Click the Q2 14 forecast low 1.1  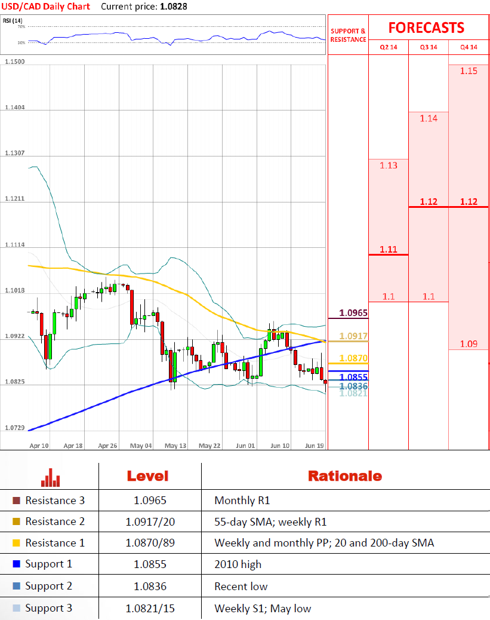pyautogui.click(x=389, y=296)
